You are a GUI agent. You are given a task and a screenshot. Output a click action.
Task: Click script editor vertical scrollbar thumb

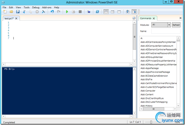click(x=134, y=37)
